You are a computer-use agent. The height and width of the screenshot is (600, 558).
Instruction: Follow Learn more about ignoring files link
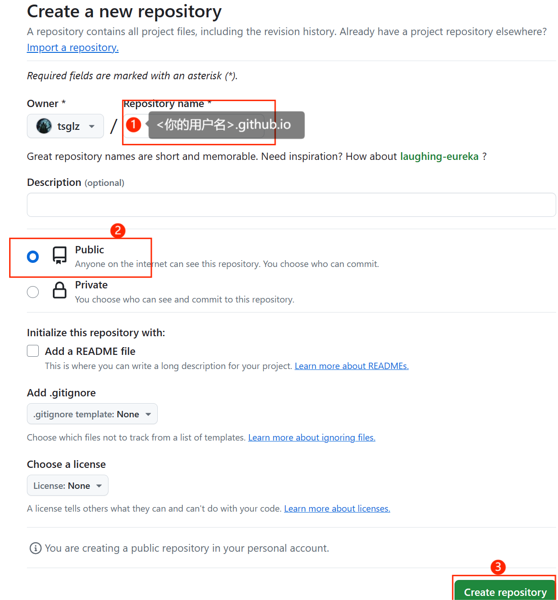311,437
